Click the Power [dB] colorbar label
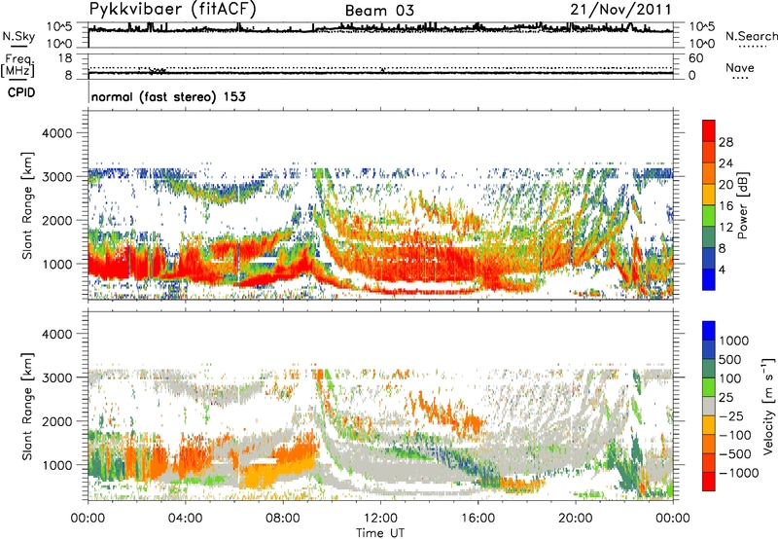This screenshot has height=539, width=778. 743,205
